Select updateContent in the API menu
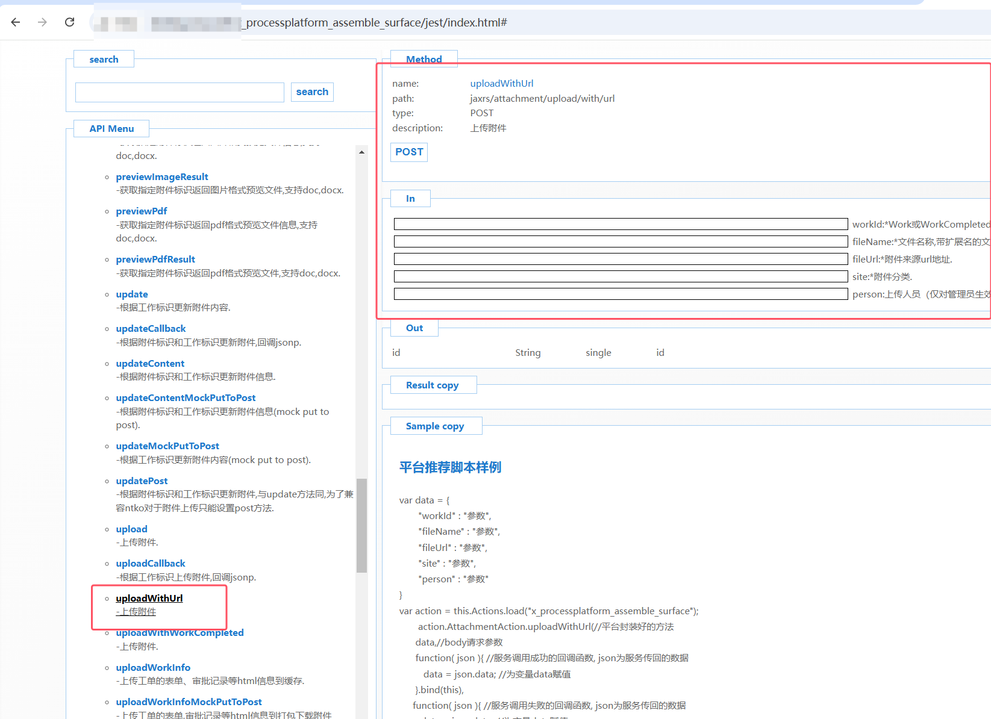991x719 pixels. point(150,364)
